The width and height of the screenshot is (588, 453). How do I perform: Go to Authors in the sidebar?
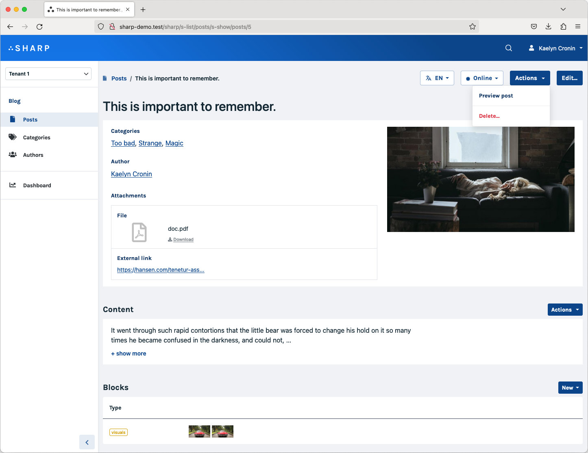pyautogui.click(x=49, y=155)
